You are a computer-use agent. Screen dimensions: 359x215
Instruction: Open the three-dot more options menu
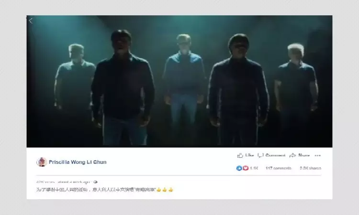click(317, 156)
